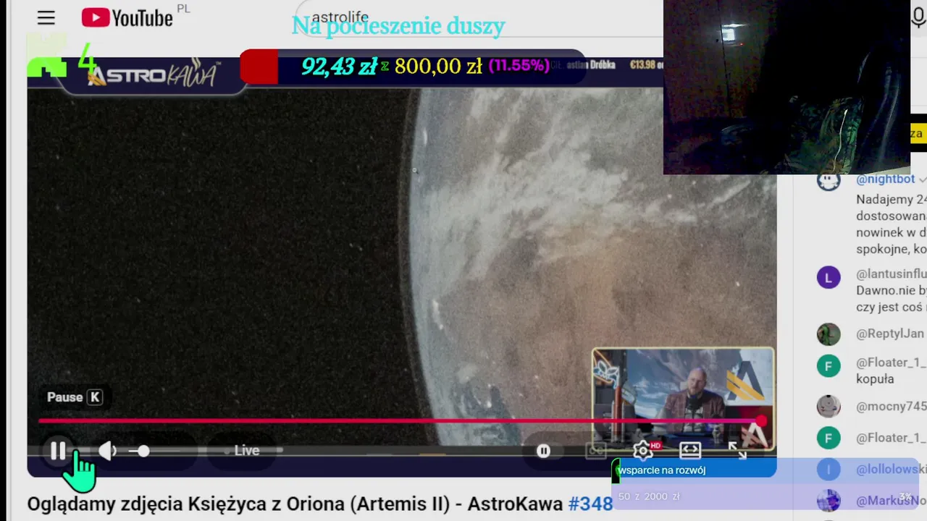Click @lantusinflu username in chat
The height and width of the screenshot is (521, 927).
tap(891, 274)
